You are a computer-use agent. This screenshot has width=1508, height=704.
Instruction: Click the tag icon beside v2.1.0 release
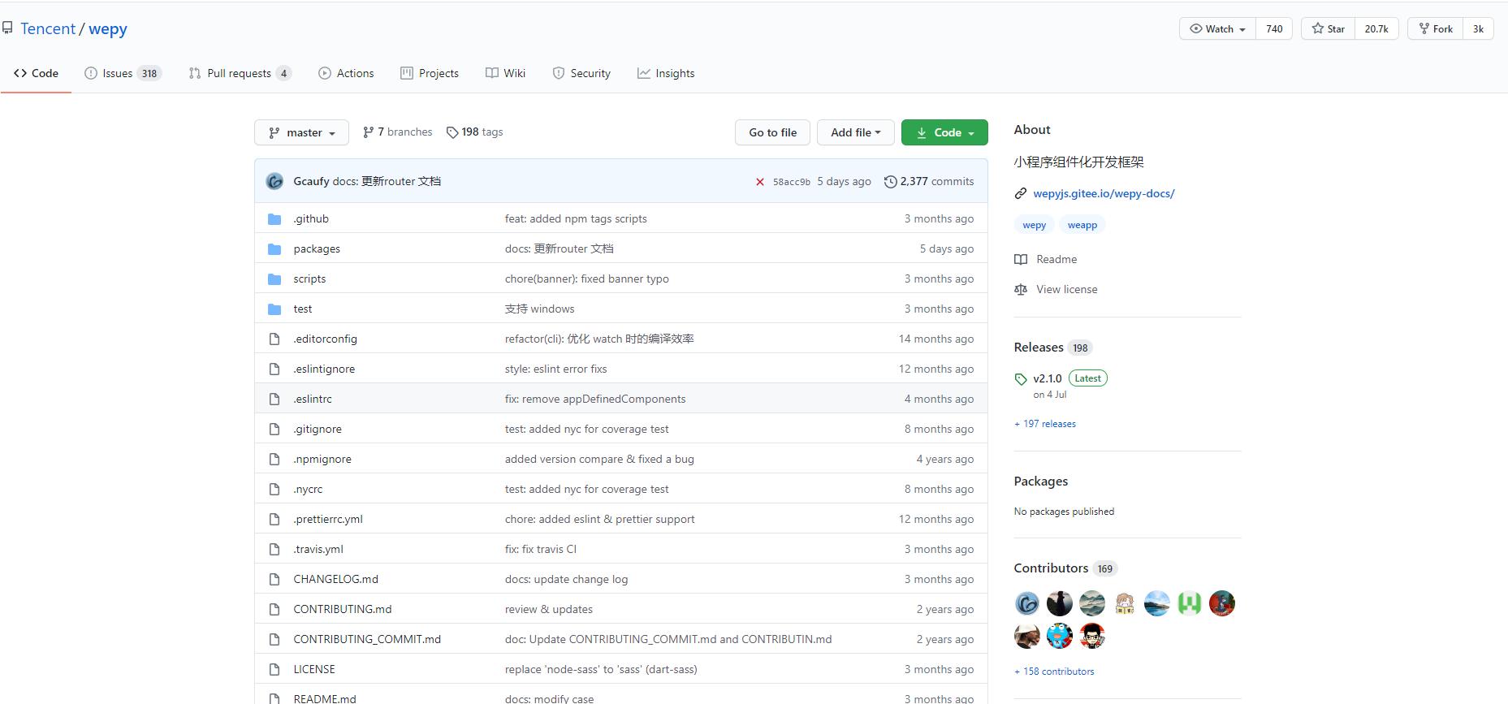click(x=1021, y=379)
